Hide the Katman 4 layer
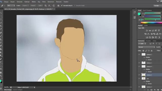This screenshot has width=162, height=91. (139, 66)
